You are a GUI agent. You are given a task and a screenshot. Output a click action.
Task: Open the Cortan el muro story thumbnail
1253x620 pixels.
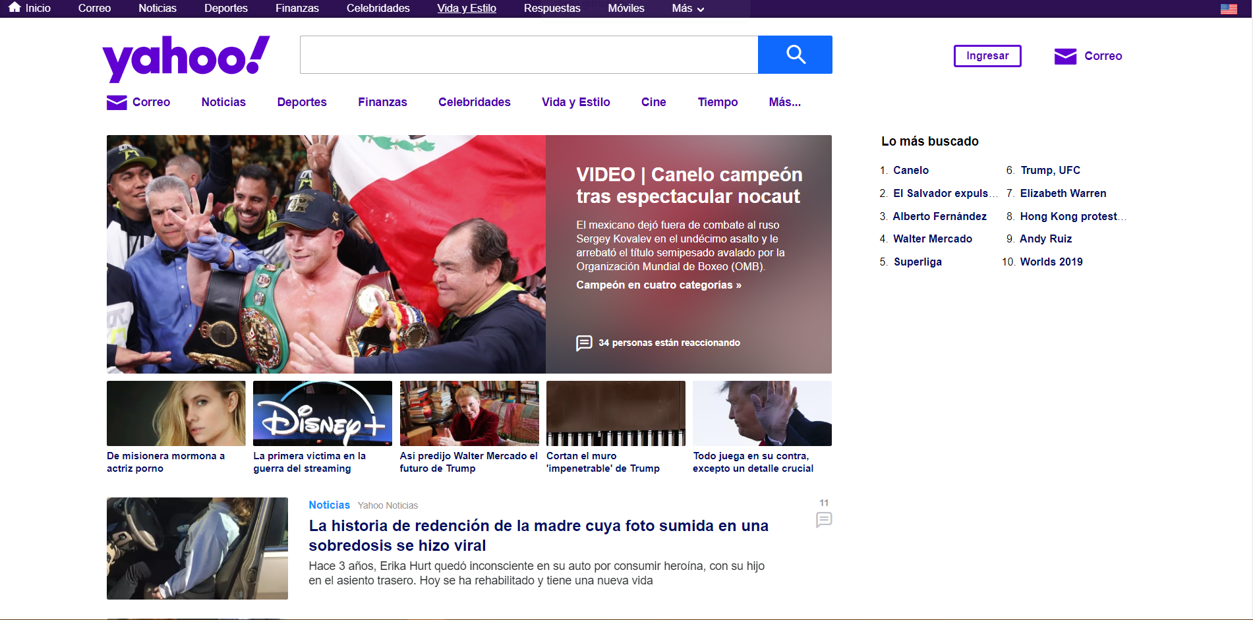point(616,413)
